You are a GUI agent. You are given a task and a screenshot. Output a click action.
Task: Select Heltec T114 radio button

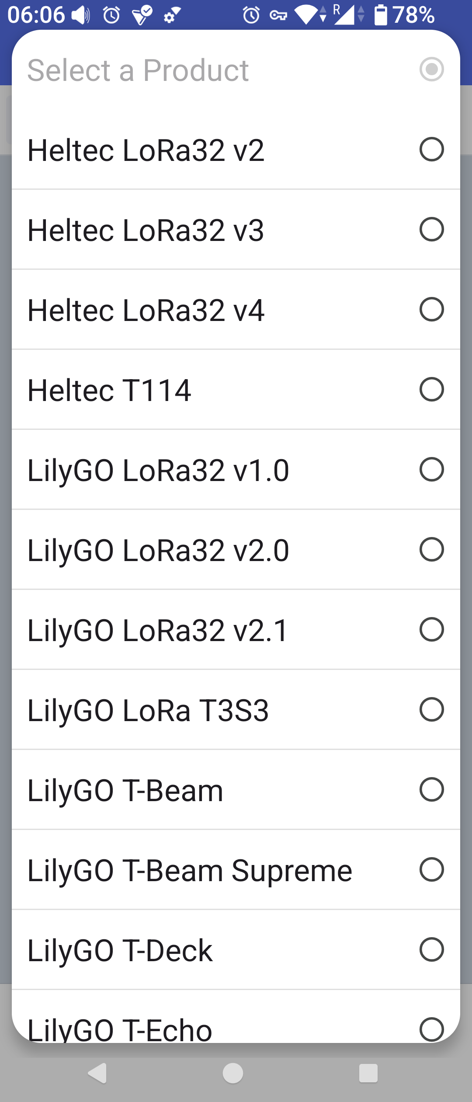tap(431, 390)
